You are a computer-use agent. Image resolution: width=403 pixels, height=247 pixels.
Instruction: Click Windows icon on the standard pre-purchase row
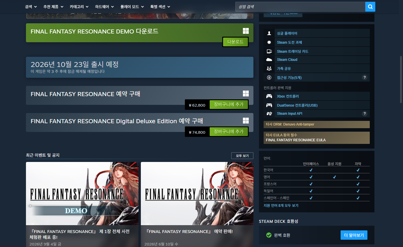(246, 93)
